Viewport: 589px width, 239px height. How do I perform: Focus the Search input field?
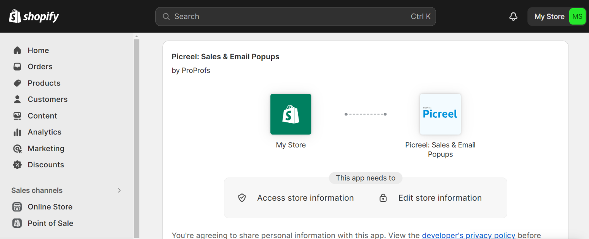(x=295, y=17)
